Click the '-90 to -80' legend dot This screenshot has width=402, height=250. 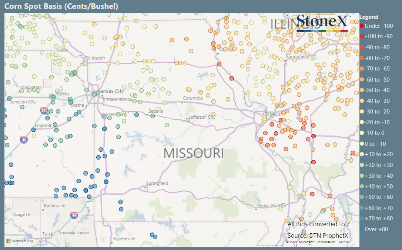(362, 47)
